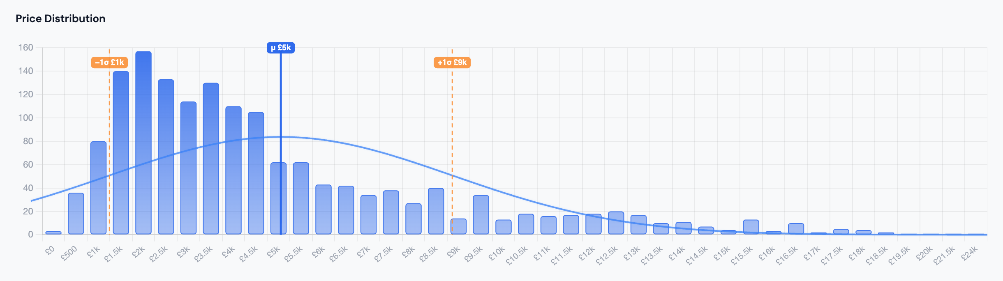Select the £6k histogram bar
The width and height of the screenshot is (1003, 281).
tap(324, 210)
